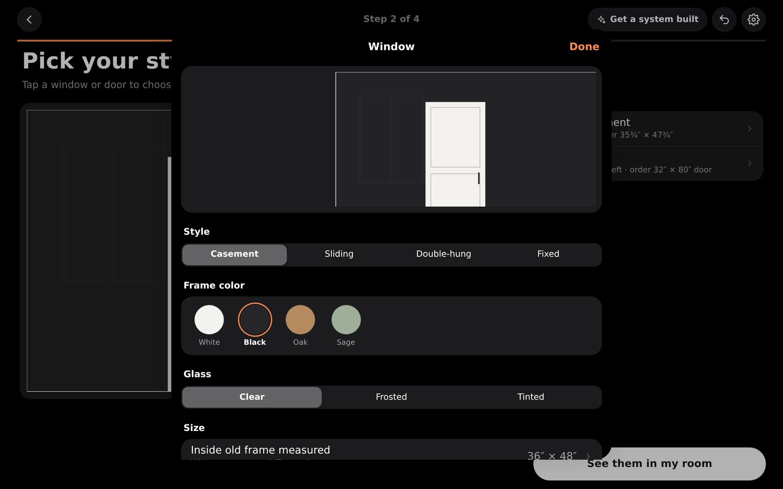Image resolution: width=783 pixels, height=489 pixels.
Task: Pick the Black frame color swatch
Action: coord(255,320)
